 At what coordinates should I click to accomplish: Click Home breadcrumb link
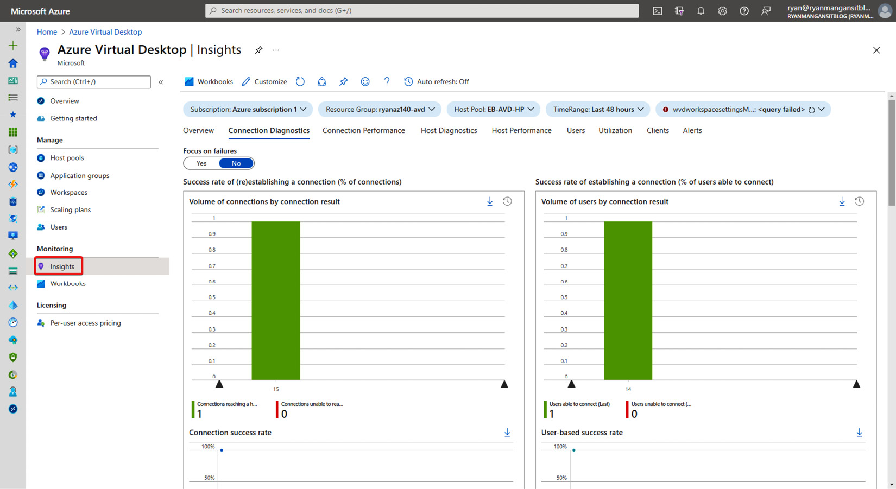click(x=47, y=32)
